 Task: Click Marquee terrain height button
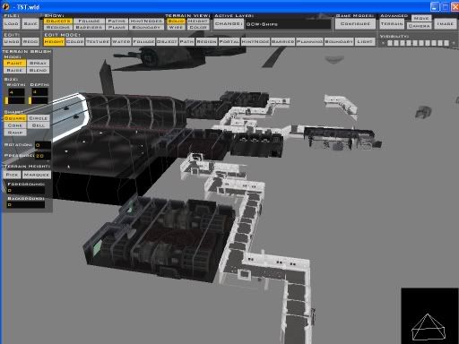tap(37, 175)
